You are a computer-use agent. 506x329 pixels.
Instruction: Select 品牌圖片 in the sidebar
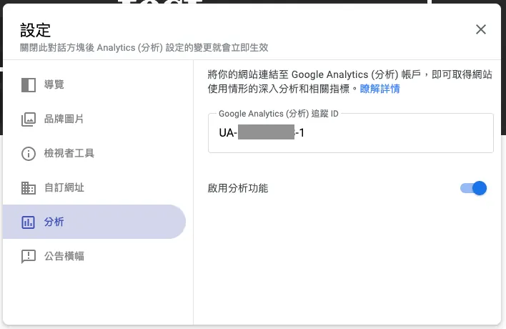pos(64,119)
